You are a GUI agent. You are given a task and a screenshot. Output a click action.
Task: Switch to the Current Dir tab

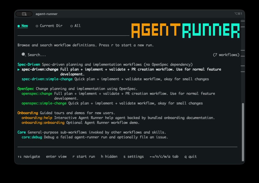tap(49, 26)
